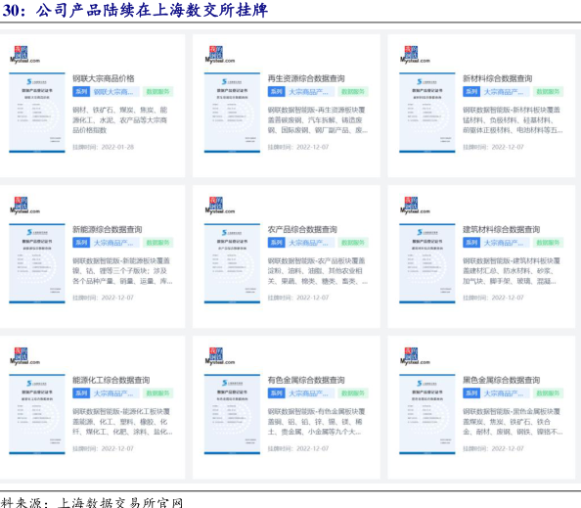Click Mysteel logo on 黑色金属综合数据查询 card

pos(415,356)
